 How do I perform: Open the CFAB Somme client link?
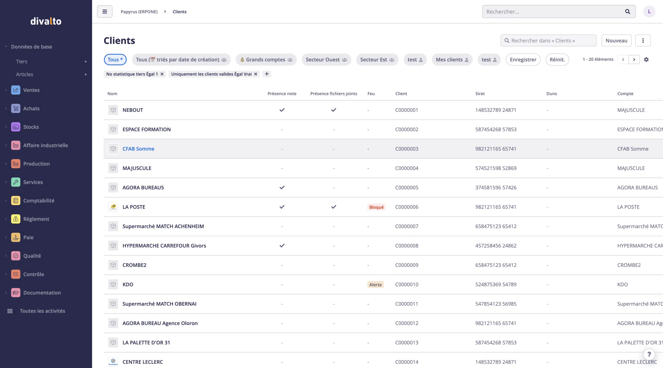[138, 149]
